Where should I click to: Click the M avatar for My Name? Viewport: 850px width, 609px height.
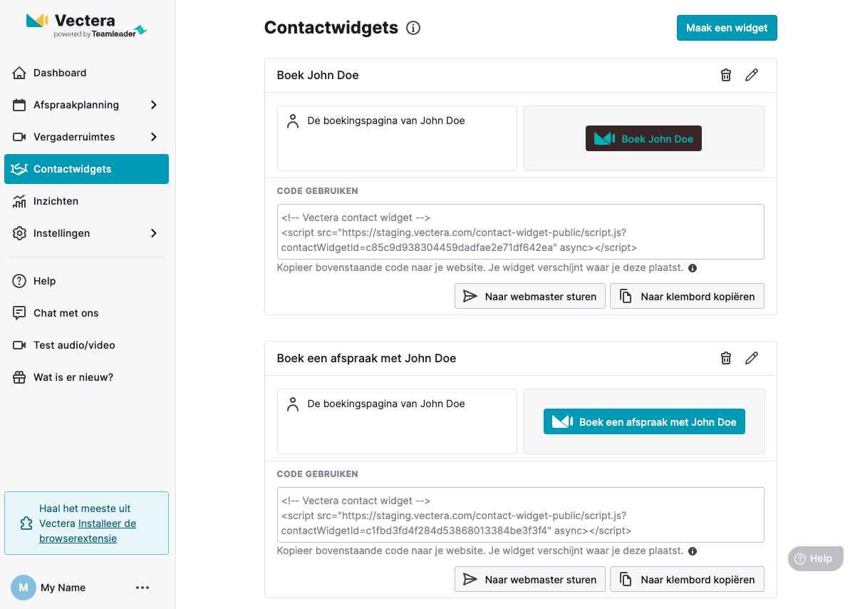point(24,588)
